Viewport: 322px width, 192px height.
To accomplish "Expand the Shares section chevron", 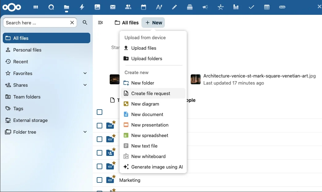I will [x=85, y=85].
